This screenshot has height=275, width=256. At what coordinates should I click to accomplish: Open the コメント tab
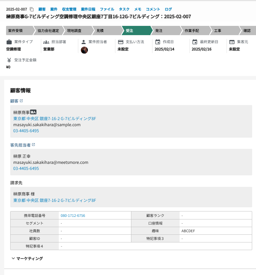point(153,9)
